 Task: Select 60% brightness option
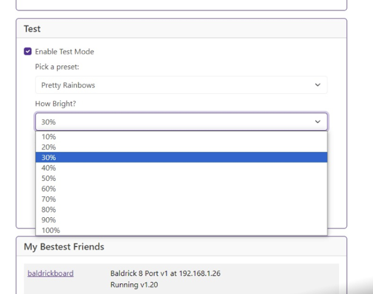(181, 189)
